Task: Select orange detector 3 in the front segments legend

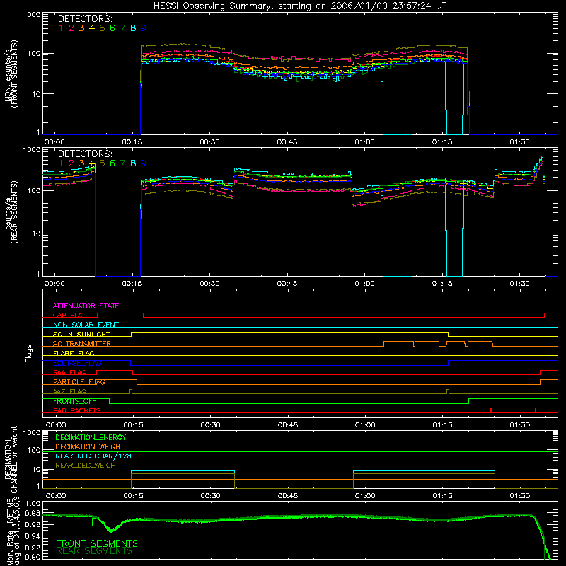Action: coord(81,28)
